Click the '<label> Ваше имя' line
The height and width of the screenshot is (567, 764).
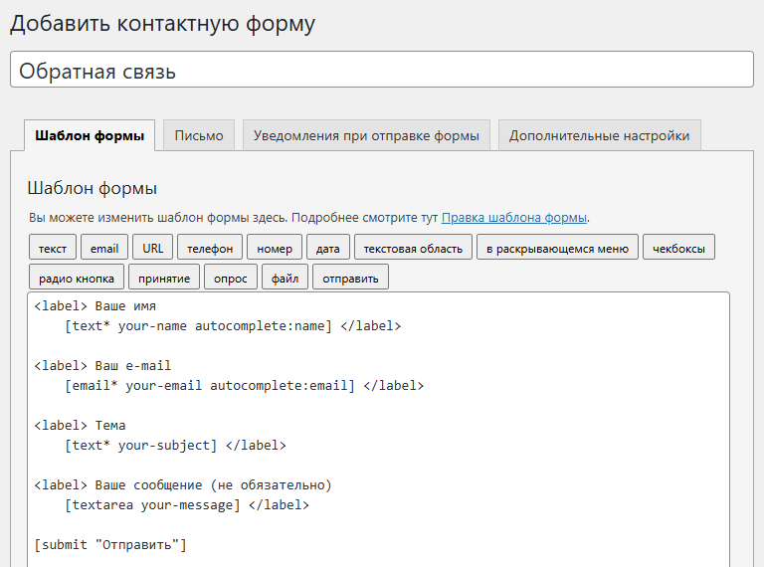[x=95, y=306]
